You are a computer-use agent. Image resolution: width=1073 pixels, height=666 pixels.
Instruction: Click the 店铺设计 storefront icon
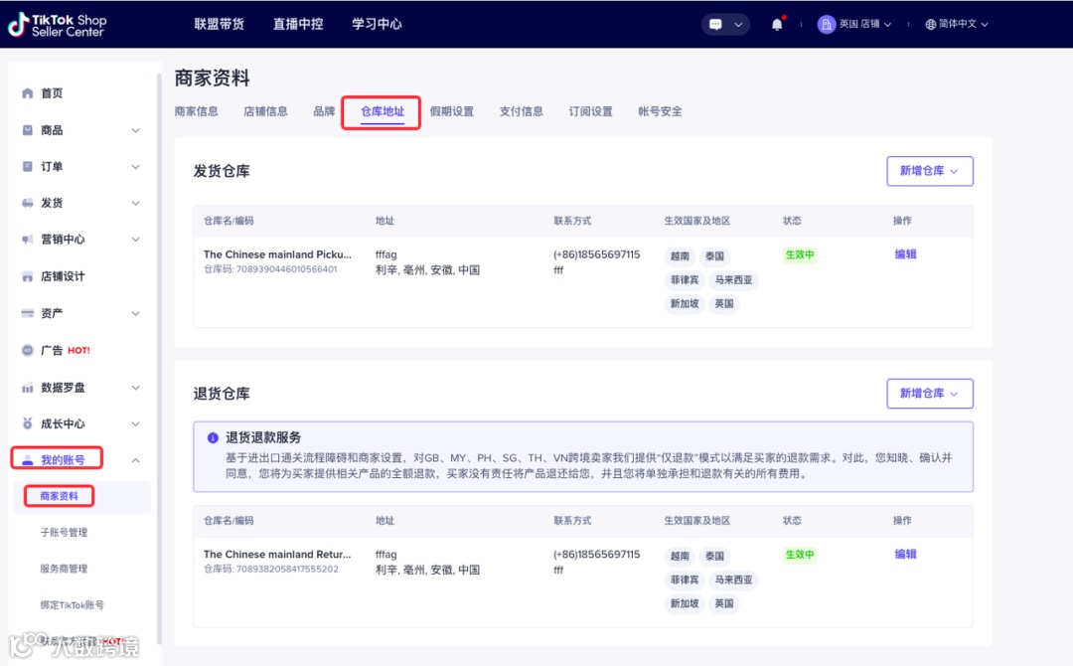coord(28,276)
